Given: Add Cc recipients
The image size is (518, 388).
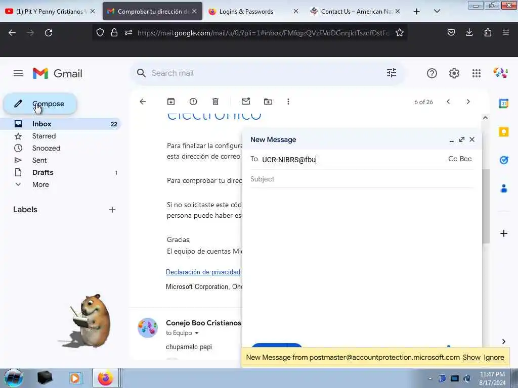Looking at the screenshot, I should pyautogui.click(x=453, y=159).
